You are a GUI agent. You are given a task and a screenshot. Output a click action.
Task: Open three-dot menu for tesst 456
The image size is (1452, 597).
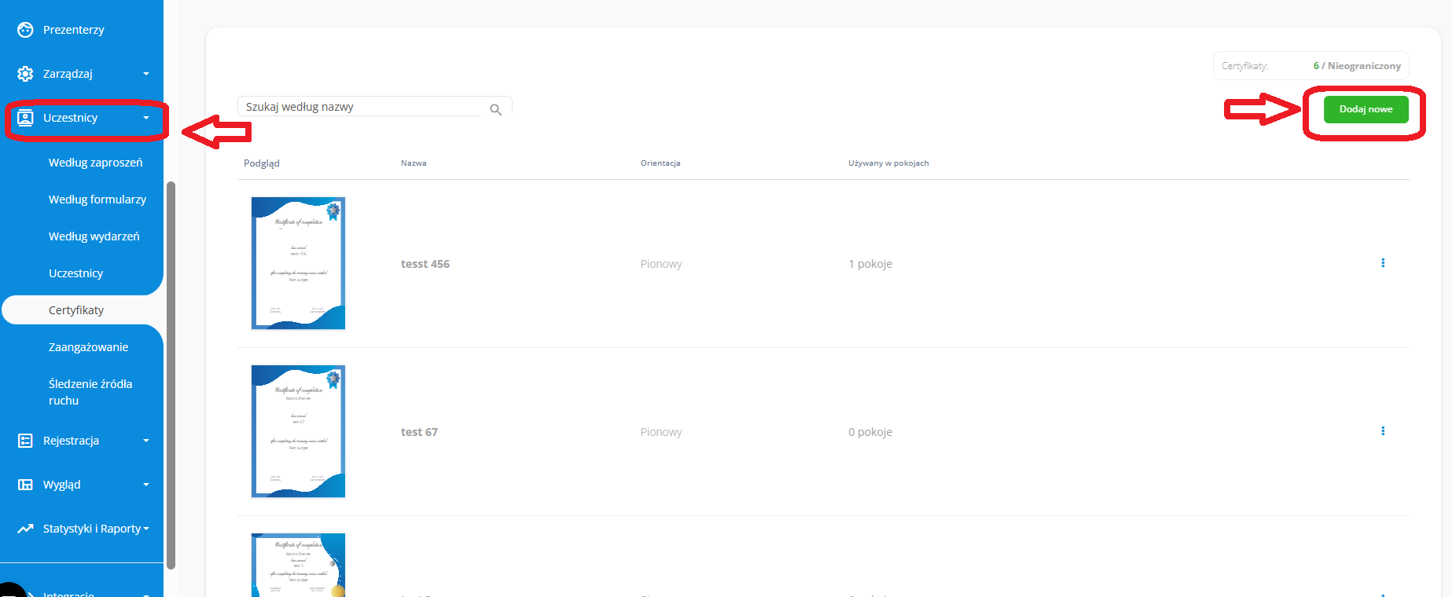point(1382,263)
